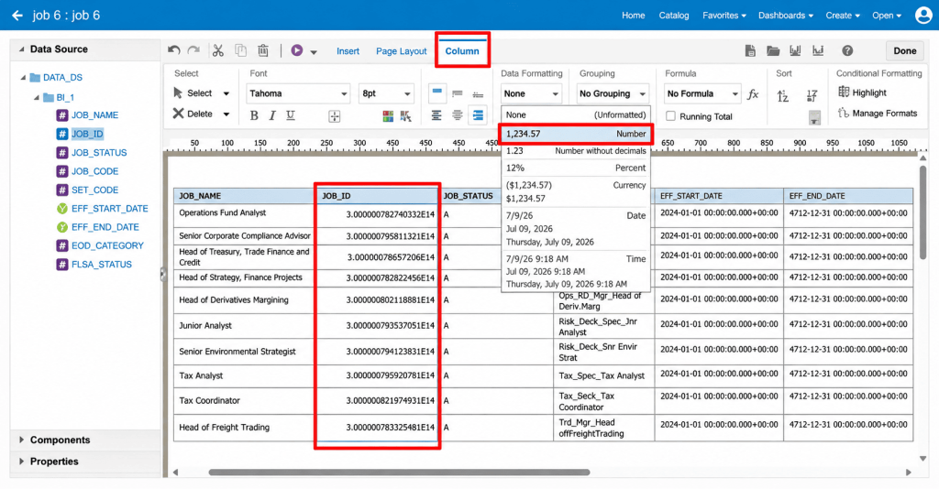
Task: Select the JOB_STATUS field in the tree
Action: 99,152
